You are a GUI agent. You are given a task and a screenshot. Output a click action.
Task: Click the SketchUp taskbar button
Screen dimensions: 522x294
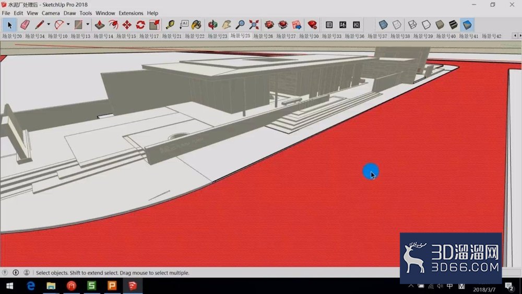pos(133,286)
